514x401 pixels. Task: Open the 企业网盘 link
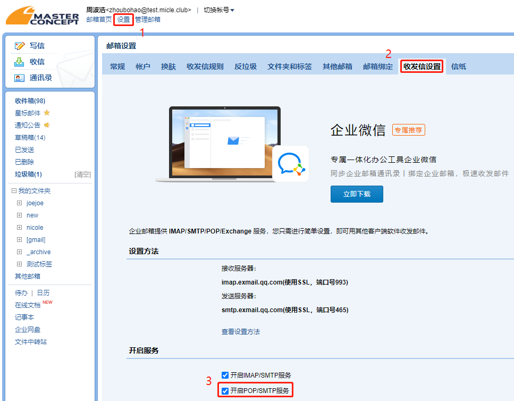pyautogui.click(x=28, y=330)
